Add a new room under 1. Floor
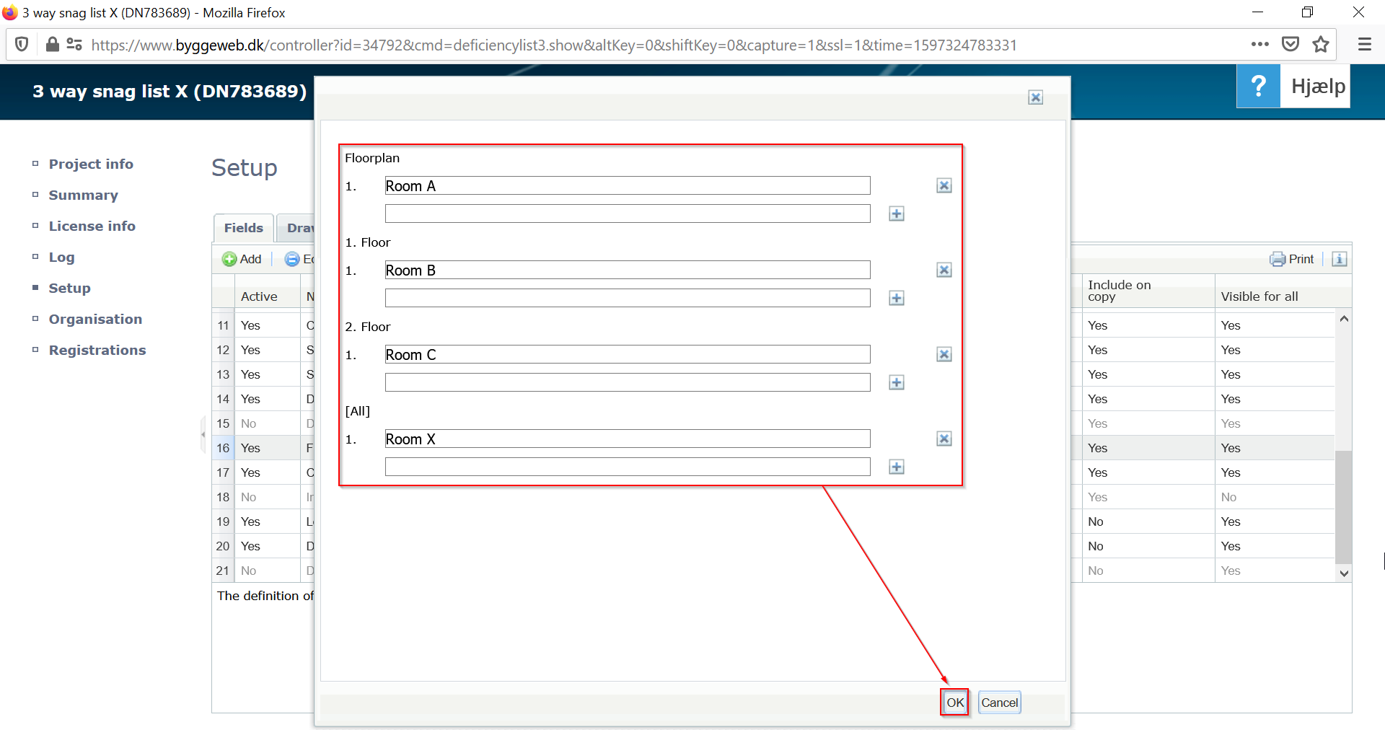Image resolution: width=1385 pixels, height=735 pixels. pyautogui.click(x=896, y=298)
